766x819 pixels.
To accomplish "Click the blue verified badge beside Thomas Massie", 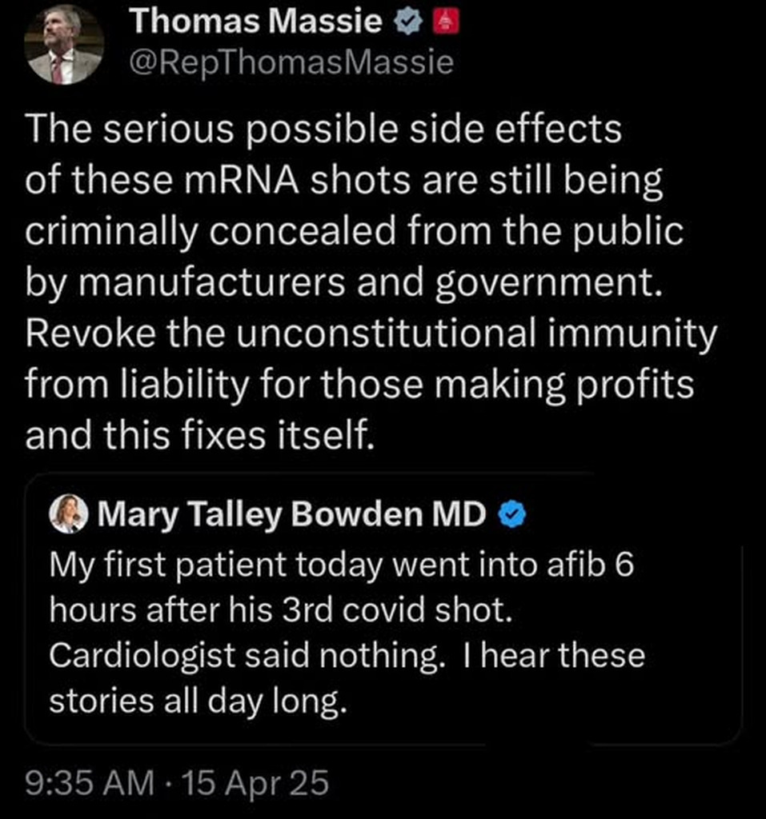I will pos(407,24).
